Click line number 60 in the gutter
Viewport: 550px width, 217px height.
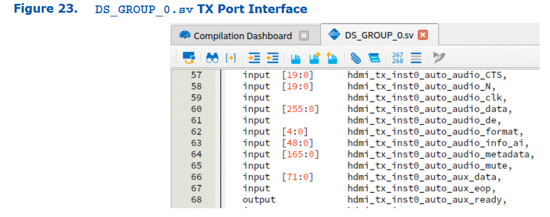point(197,109)
